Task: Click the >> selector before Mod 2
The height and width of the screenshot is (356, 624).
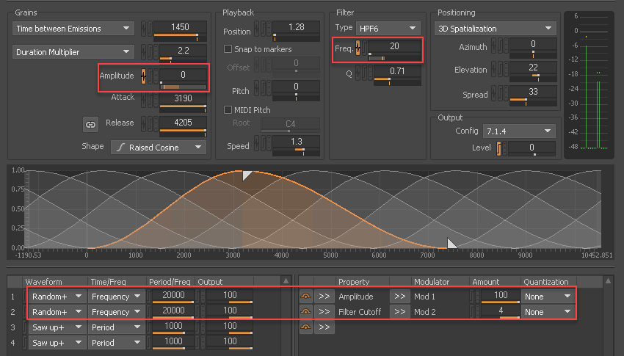Action: tap(399, 312)
